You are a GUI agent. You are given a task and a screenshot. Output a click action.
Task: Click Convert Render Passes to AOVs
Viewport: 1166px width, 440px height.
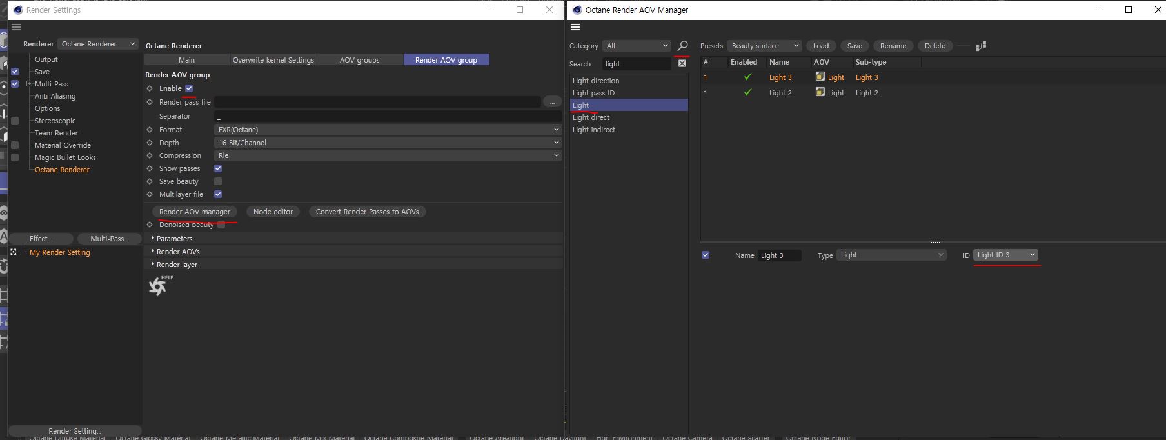pyautogui.click(x=368, y=212)
